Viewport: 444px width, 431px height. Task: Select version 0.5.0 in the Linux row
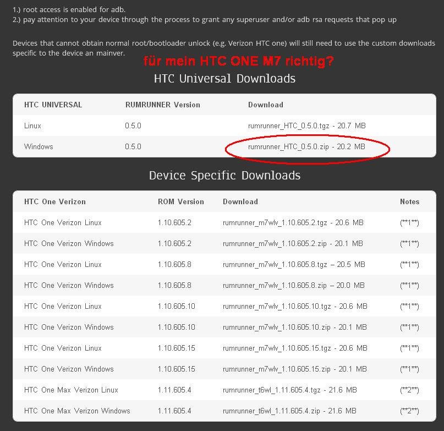pyautogui.click(x=133, y=126)
